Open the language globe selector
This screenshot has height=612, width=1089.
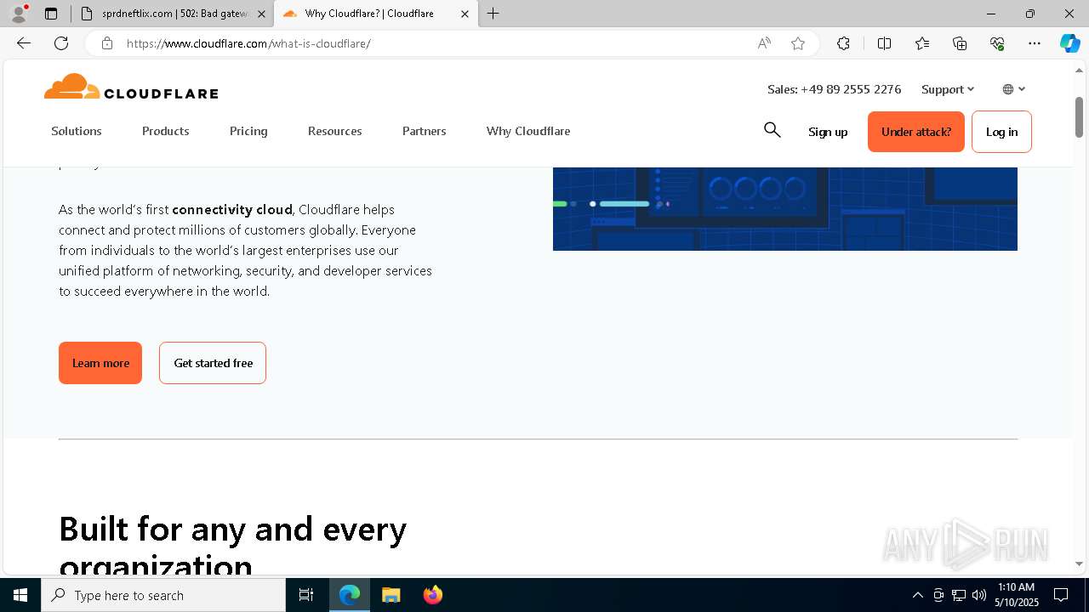click(x=1013, y=89)
